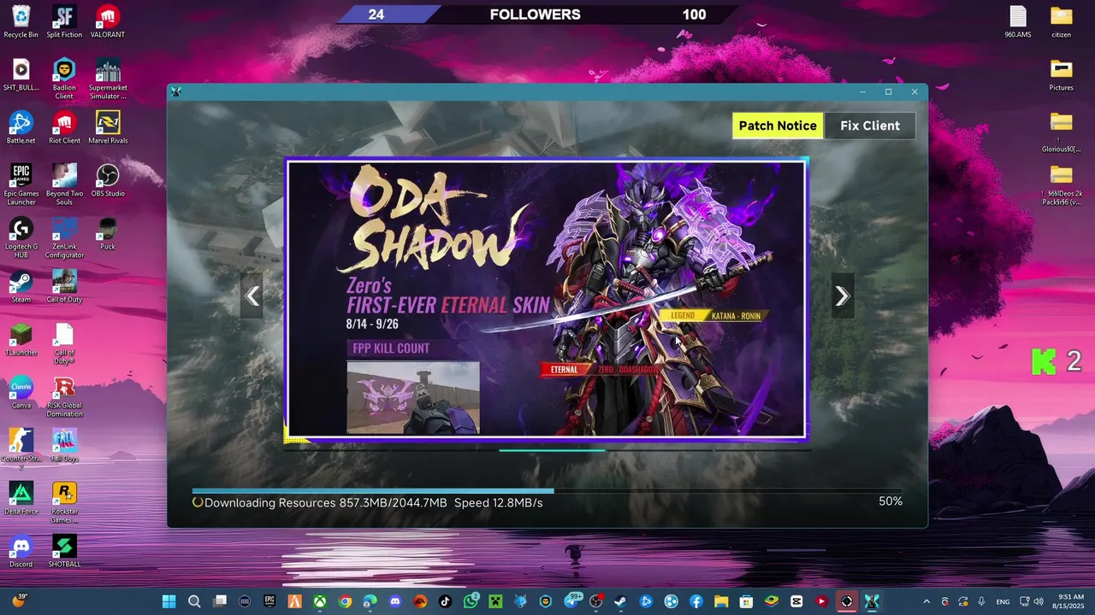Screen dimensions: 1095x615
Task: Select Marvel Rivals desktop shortcut
Action: click(x=107, y=127)
